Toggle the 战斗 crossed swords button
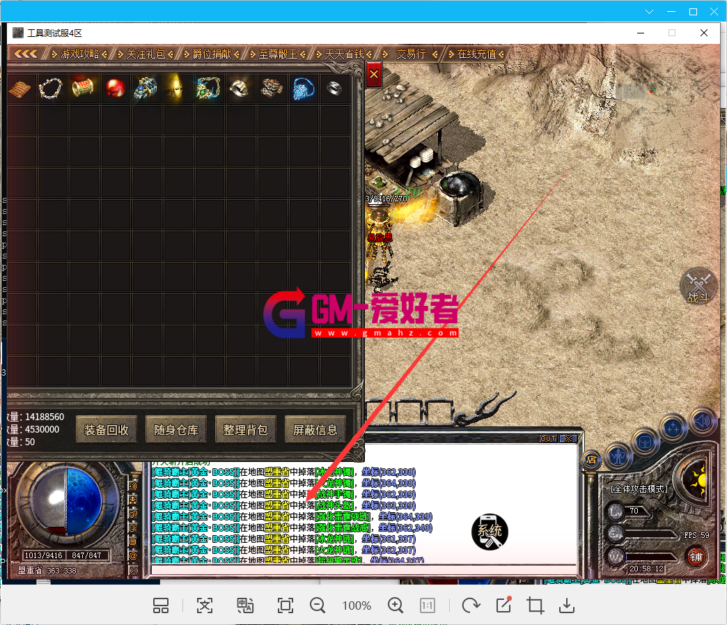The height and width of the screenshot is (625, 727). 698,286
